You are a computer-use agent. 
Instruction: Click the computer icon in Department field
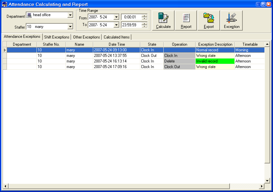tap(29, 15)
